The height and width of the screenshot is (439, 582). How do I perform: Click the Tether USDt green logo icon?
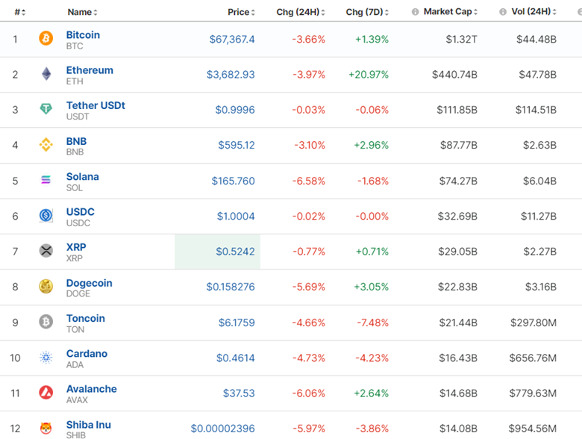46,109
